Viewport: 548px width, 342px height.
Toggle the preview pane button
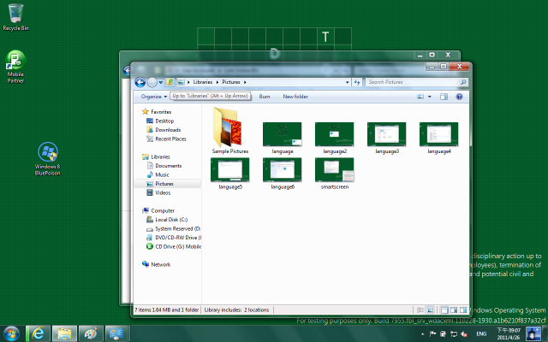(444, 97)
